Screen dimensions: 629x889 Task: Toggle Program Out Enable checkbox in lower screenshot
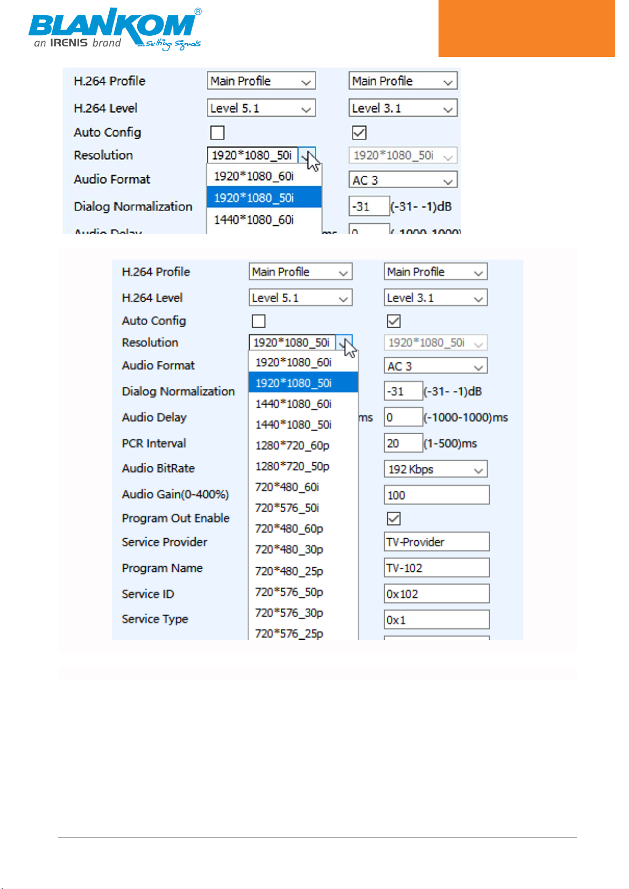pos(394,518)
